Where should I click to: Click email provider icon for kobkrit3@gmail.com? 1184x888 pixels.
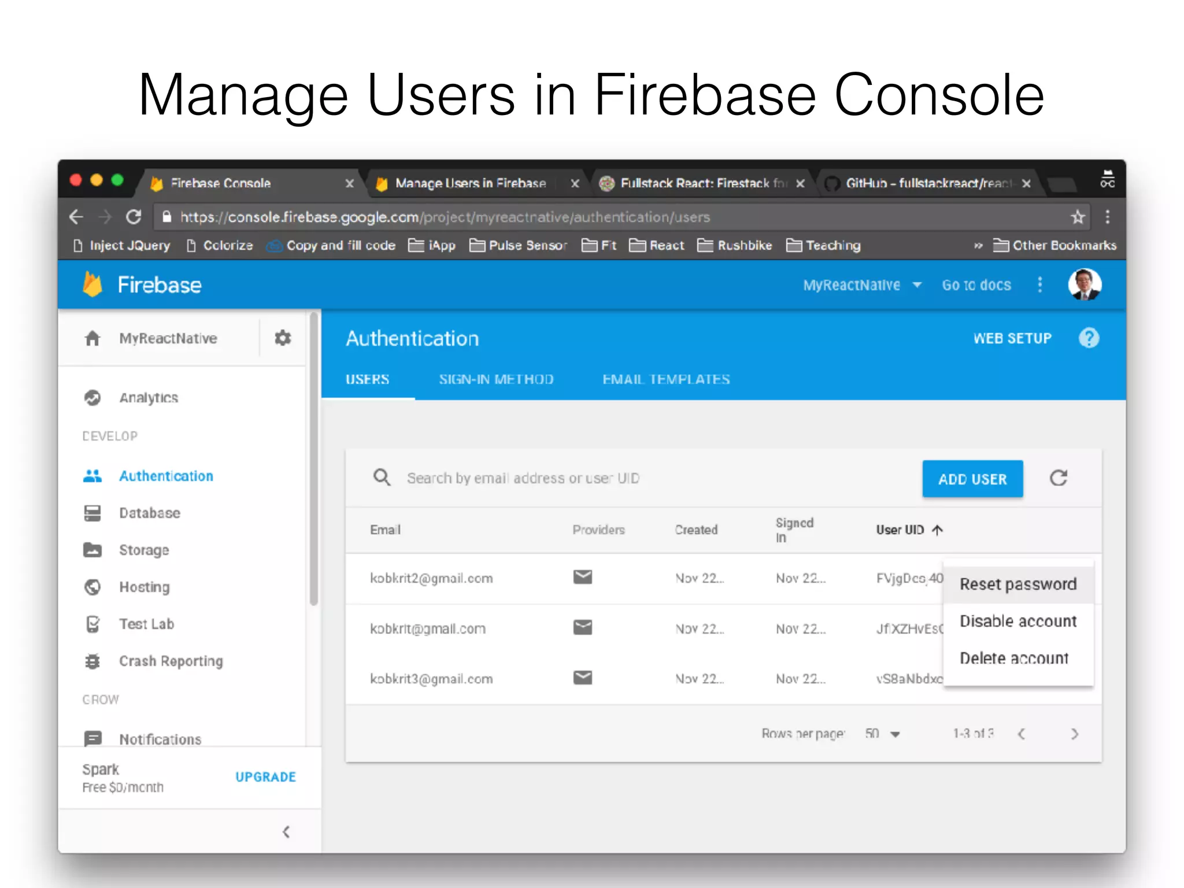[583, 678]
